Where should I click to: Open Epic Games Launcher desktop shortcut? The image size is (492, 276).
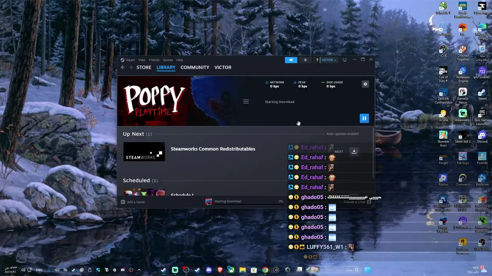point(482,117)
